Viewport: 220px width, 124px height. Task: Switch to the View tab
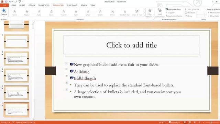click(x=92, y=6)
